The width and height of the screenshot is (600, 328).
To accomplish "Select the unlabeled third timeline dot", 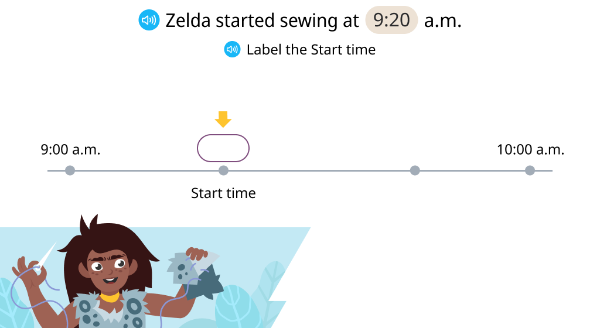I will 415,170.
